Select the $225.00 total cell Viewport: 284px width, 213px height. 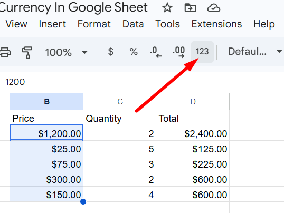coord(193,163)
